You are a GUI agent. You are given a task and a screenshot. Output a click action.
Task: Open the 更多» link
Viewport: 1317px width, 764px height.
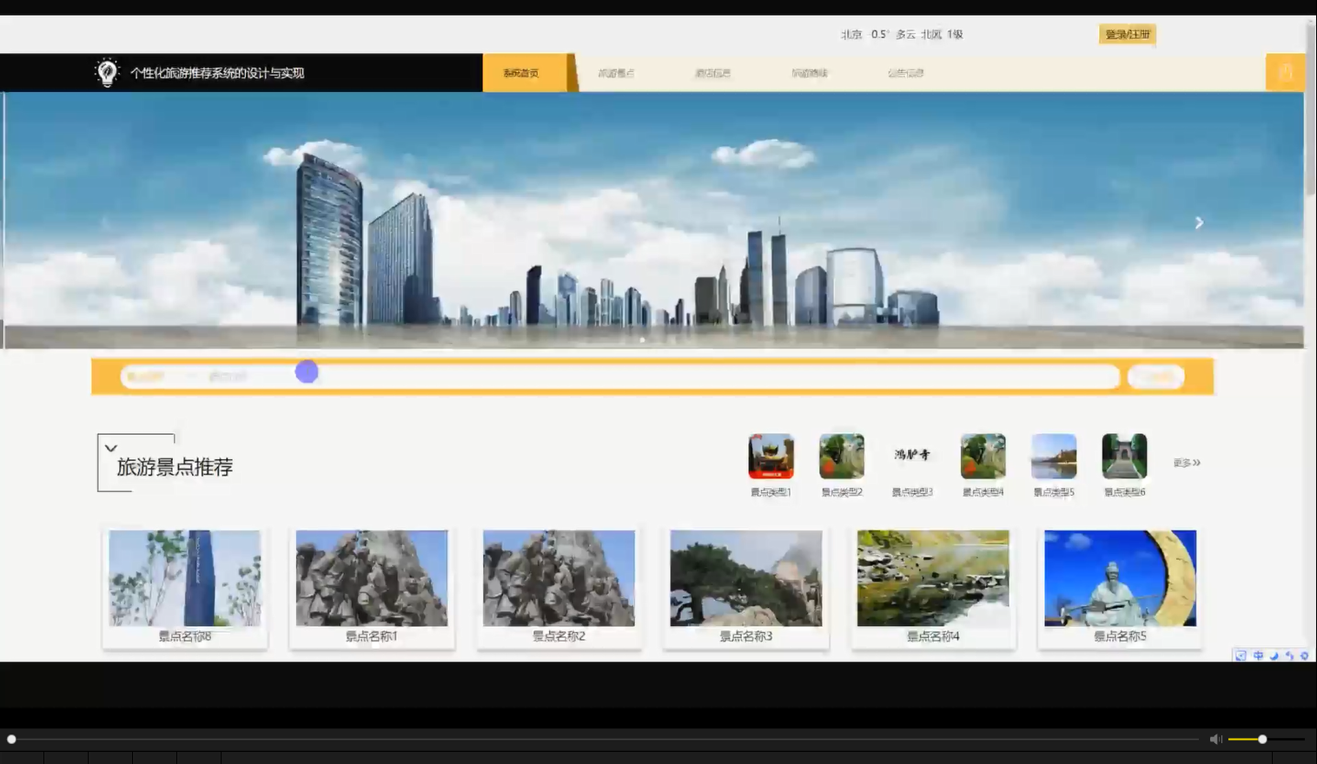[1187, 463]
